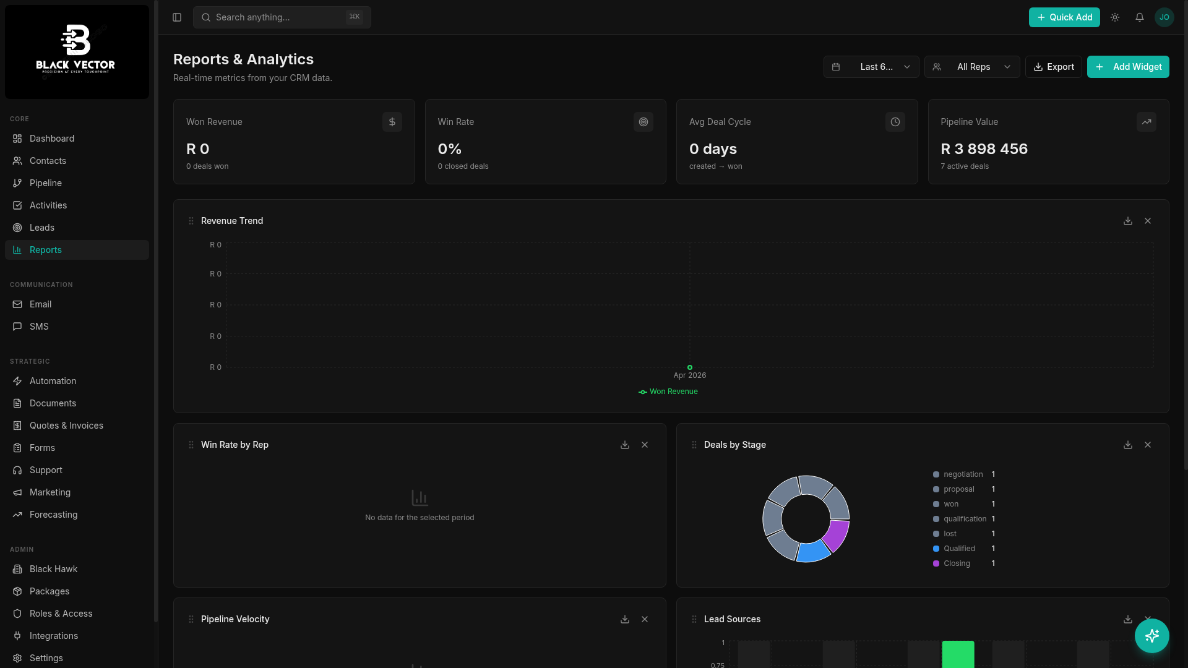This screenshot has width=1188, height=668.
Task: Toggle the sidebar collapse icon
Action: click(x=177, y=17)
